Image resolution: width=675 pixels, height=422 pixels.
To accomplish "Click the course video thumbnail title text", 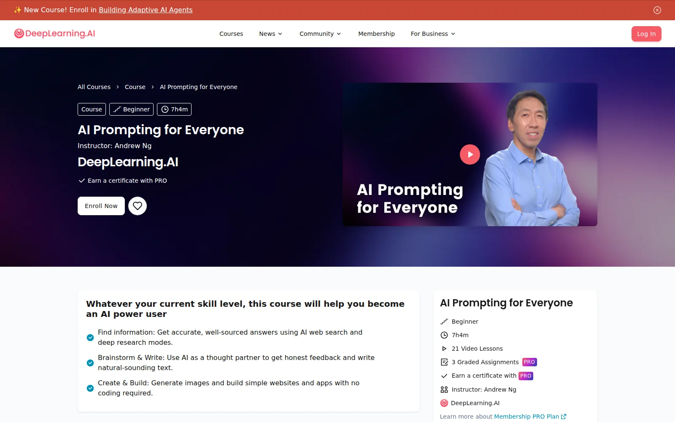I will [410, 199].
